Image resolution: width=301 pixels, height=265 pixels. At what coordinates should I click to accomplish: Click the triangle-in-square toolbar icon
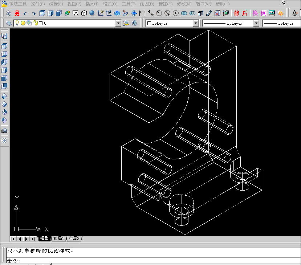(76, 13)
